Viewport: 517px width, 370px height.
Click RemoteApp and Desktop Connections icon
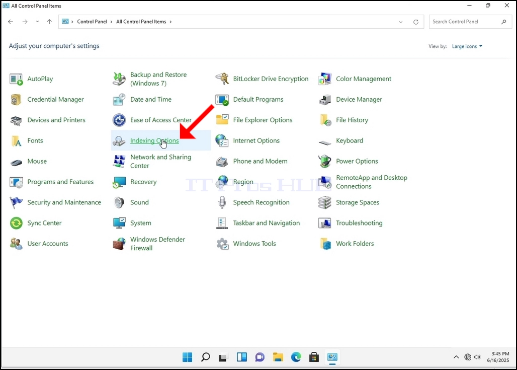tap(325, 182)
